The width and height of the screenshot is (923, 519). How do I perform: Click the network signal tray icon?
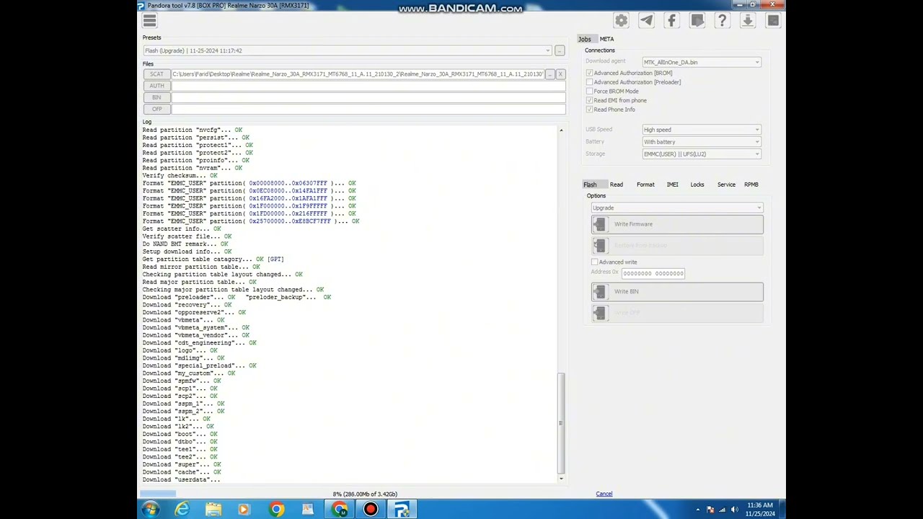tap(723, 510)
